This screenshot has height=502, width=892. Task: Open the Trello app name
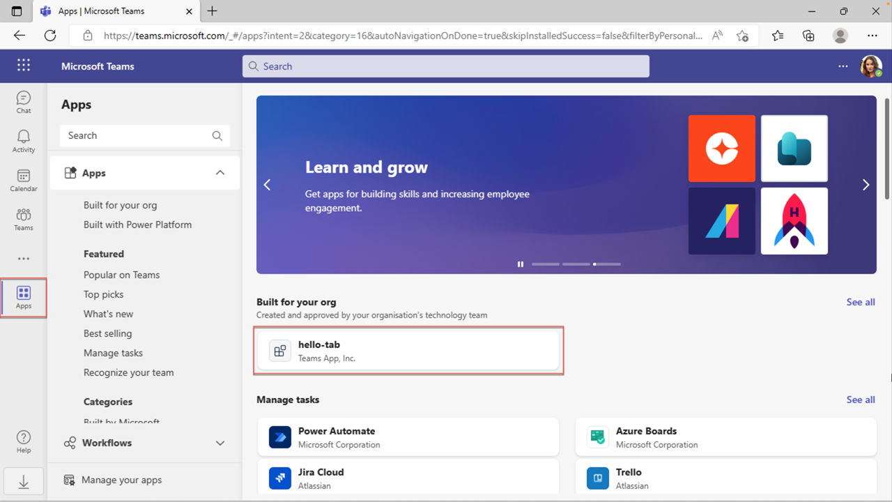(x=629, y=472)
